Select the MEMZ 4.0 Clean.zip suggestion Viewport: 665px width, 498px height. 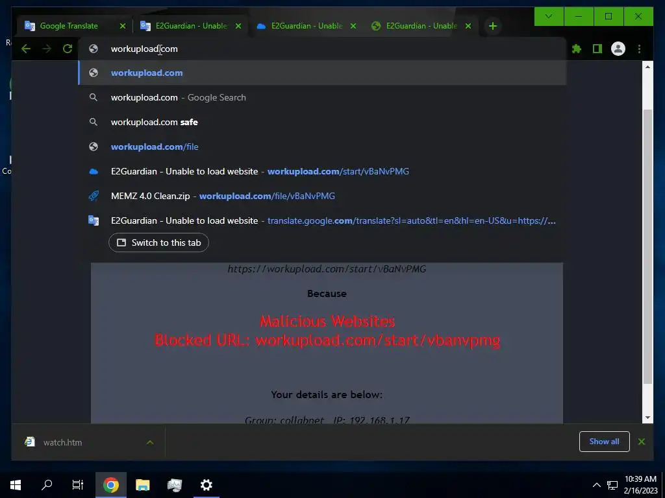click(x=322, y=196)
